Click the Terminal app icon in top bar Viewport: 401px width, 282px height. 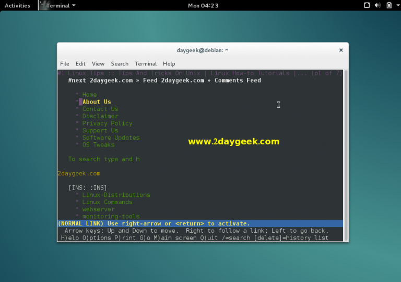pyautogui.click(x=41, y=5)
